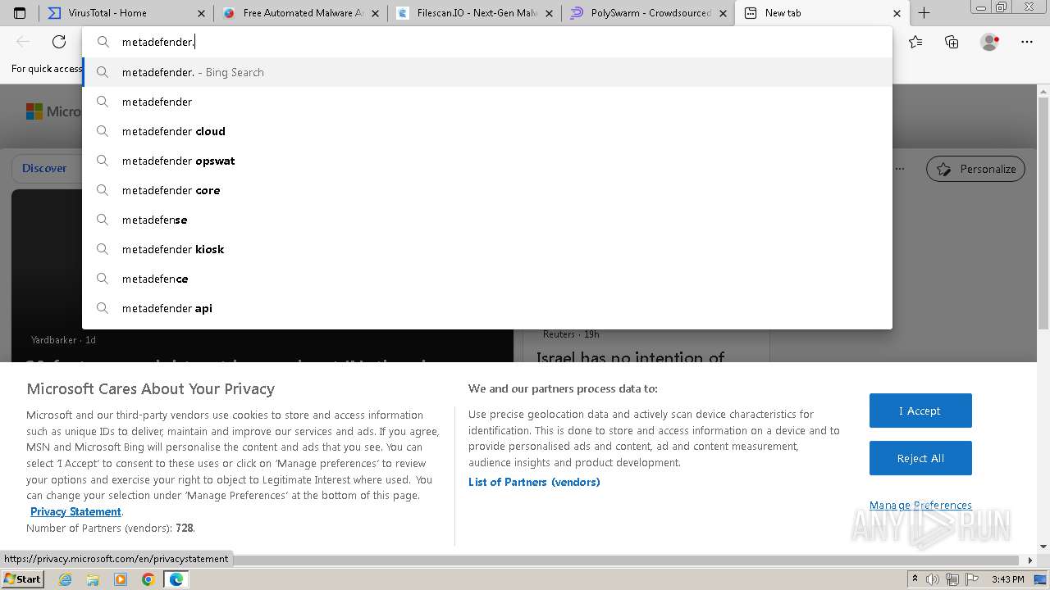Image resolution: width=1050 pixels, height=590 pixels.
Task: Open the Privacy Statement link
Action: 75,511
